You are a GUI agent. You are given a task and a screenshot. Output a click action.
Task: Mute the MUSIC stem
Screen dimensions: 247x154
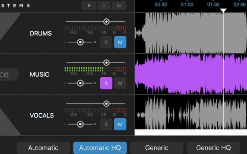pos(120,83)
